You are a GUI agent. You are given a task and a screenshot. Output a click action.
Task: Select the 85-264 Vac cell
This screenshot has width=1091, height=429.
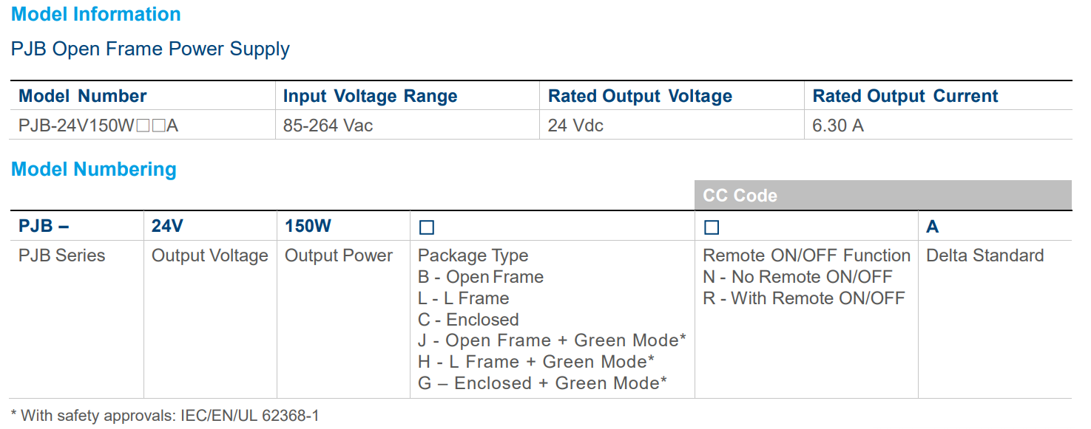pos(328,126)
